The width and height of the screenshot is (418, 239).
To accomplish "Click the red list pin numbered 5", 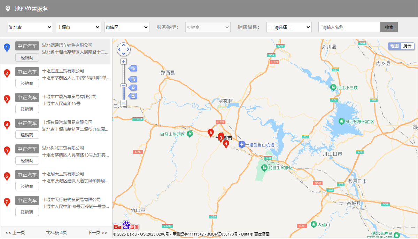I will (x=7, y=151).
